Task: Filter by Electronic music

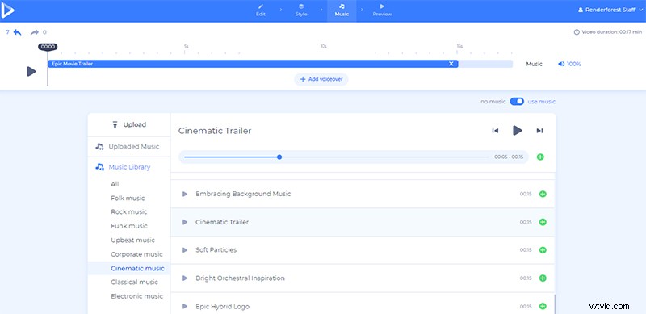Action: [136, 296]
